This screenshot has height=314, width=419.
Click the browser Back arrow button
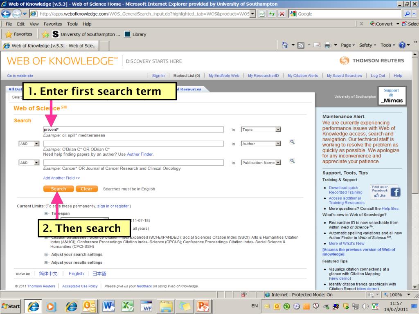coord(6,14)
